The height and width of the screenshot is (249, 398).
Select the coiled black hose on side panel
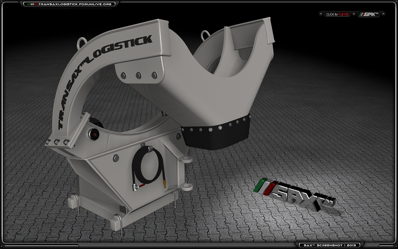tap(147, 167)
